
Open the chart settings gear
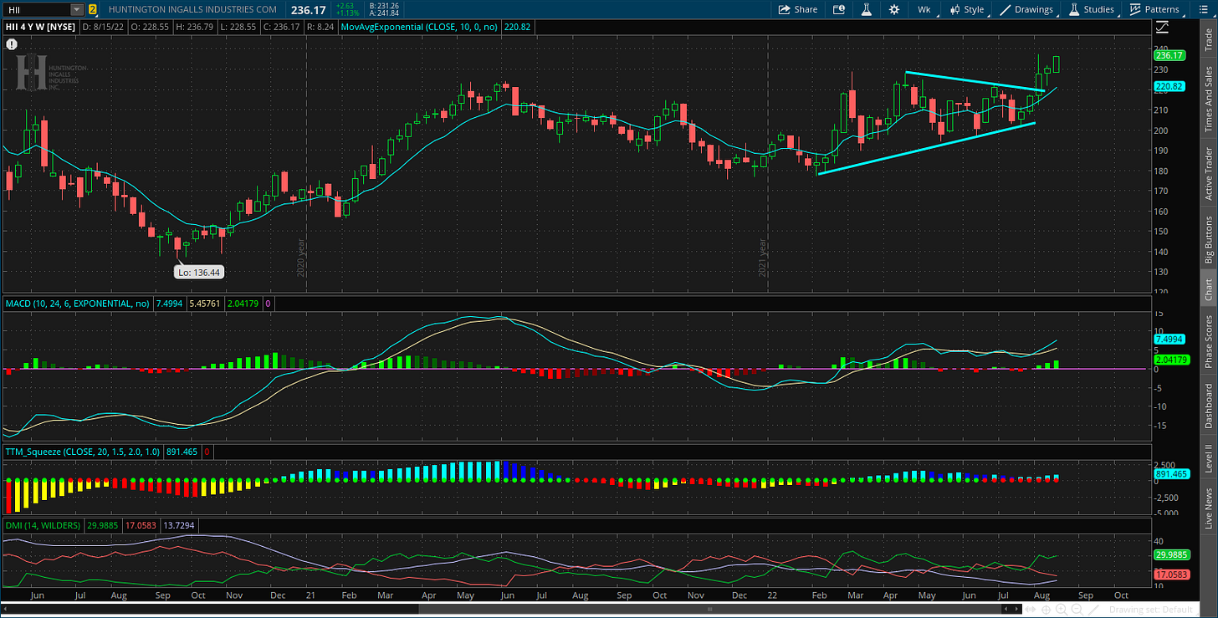tap(894, 9)
